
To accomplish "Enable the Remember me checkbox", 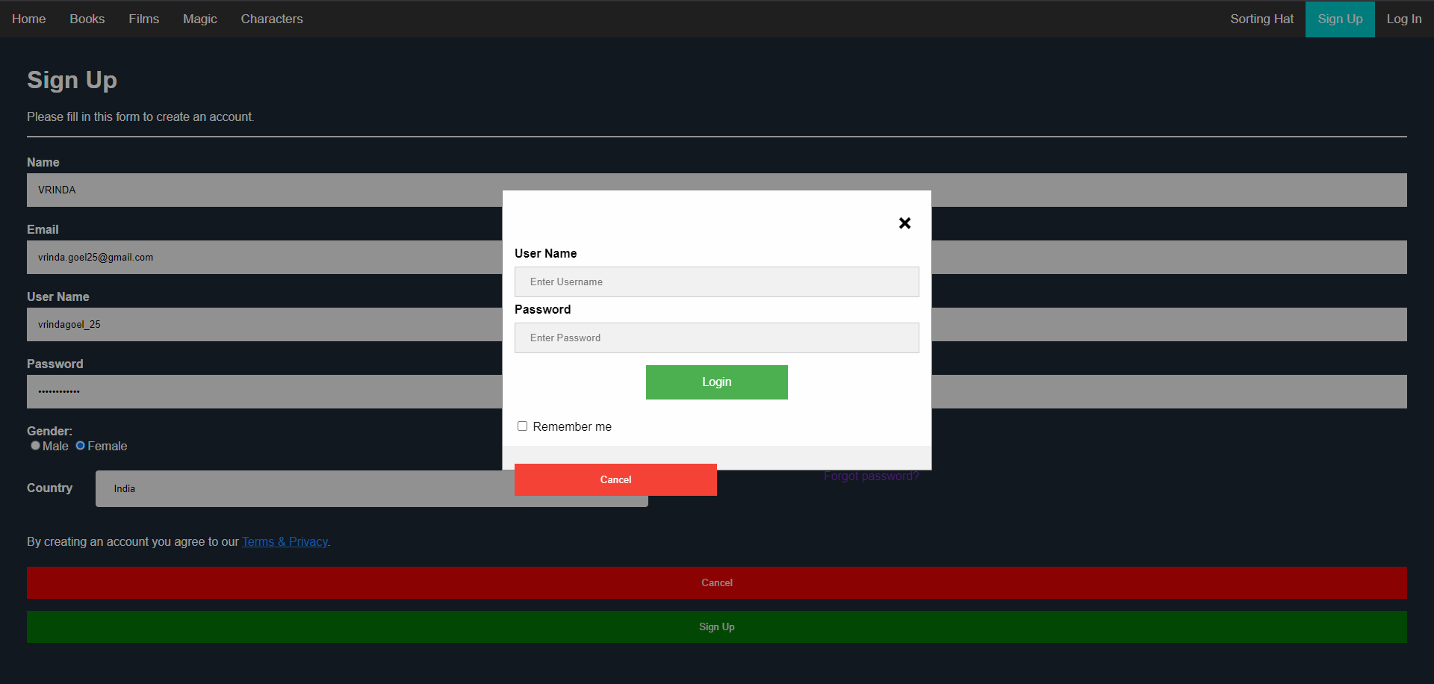I will (x=522, y=425).
